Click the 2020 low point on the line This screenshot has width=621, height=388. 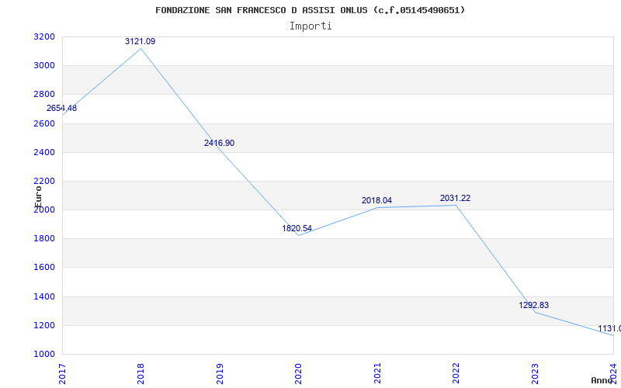(298, 236)
